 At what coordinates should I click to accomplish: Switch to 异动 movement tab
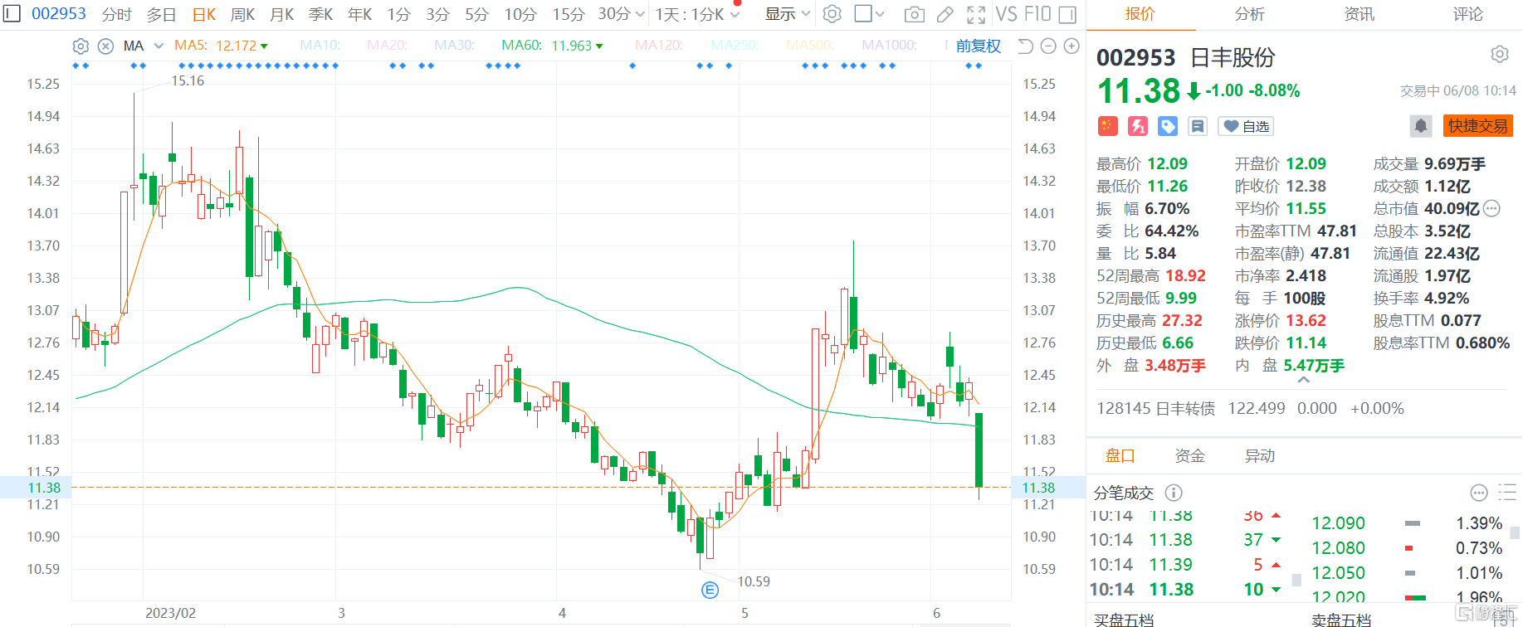[x=1259, y=455]
